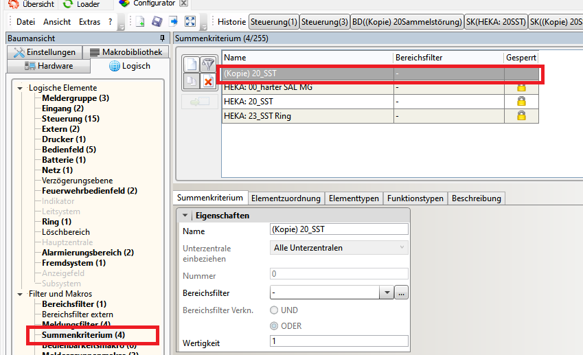
Task: Click the lock icon for HEKA: 20_SST
Action: [521, 101]
